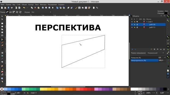Viewport: 170px width, 95px height.
Task: Select the Calligraphy tool
Action: pyautogui.click(x=2, y=46)
